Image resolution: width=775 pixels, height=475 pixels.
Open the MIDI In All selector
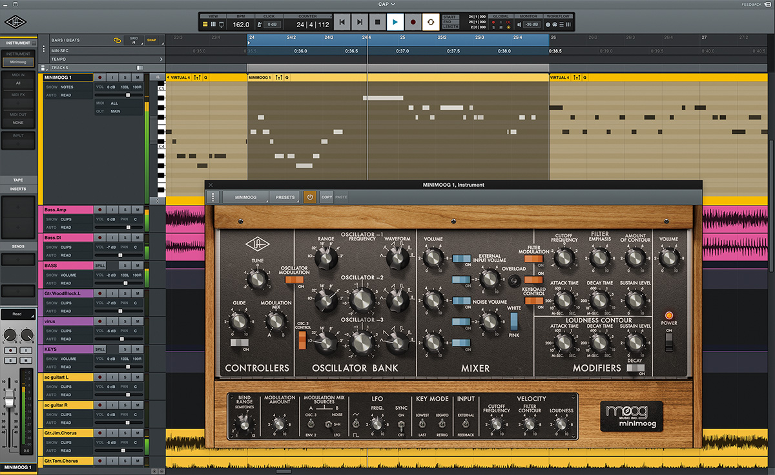[18, 83]
